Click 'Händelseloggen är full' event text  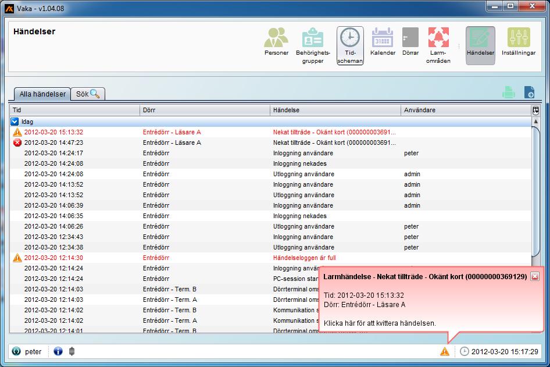304,258
